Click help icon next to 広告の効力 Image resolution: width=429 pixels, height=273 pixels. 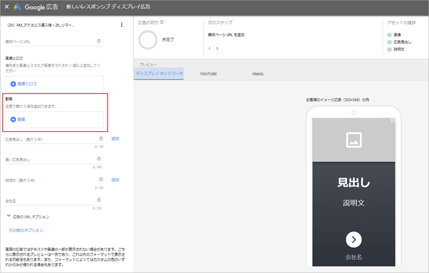pos(162,22)
